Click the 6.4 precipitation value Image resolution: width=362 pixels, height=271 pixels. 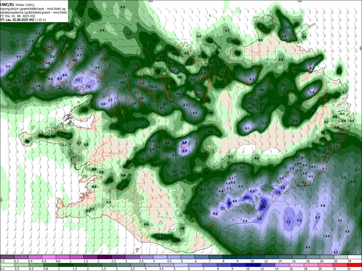tap(65, 75)
